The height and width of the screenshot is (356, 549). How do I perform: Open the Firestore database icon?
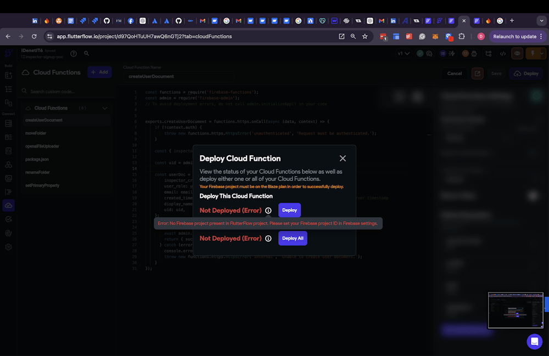pyautogui.click(x=9, y=123)
